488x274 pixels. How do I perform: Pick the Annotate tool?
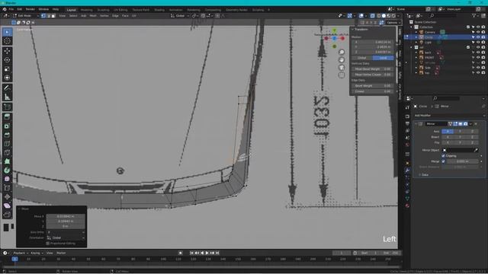(7, 88)
